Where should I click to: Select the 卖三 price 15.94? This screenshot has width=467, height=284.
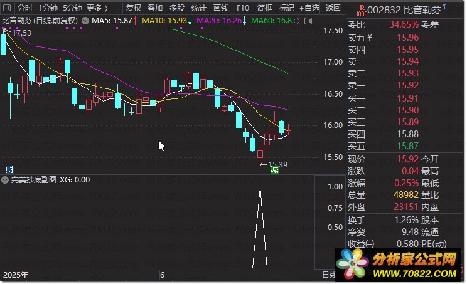click(x=408, y=61)
